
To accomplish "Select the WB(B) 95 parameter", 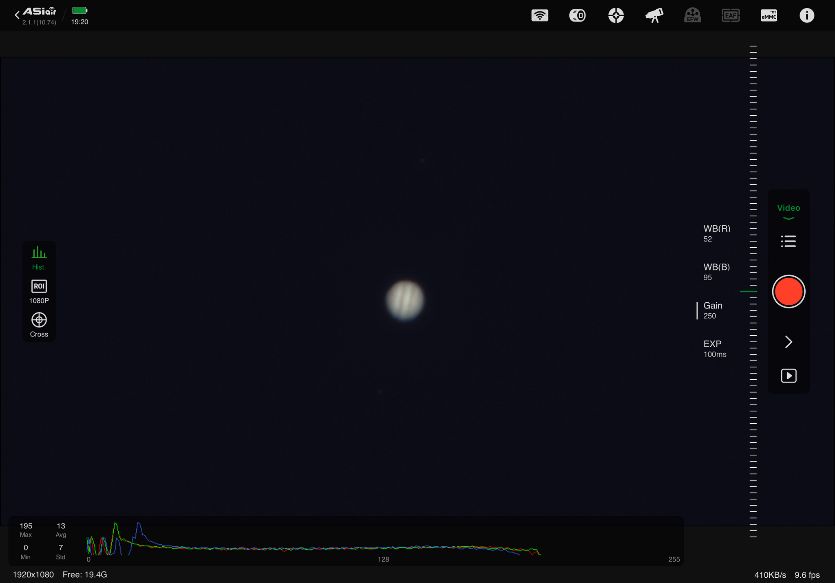I will (716, 272).
